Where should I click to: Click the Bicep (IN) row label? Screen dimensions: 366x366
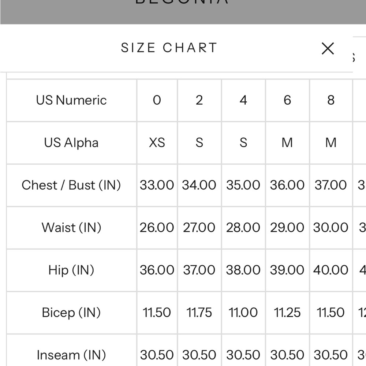point(71,313)
